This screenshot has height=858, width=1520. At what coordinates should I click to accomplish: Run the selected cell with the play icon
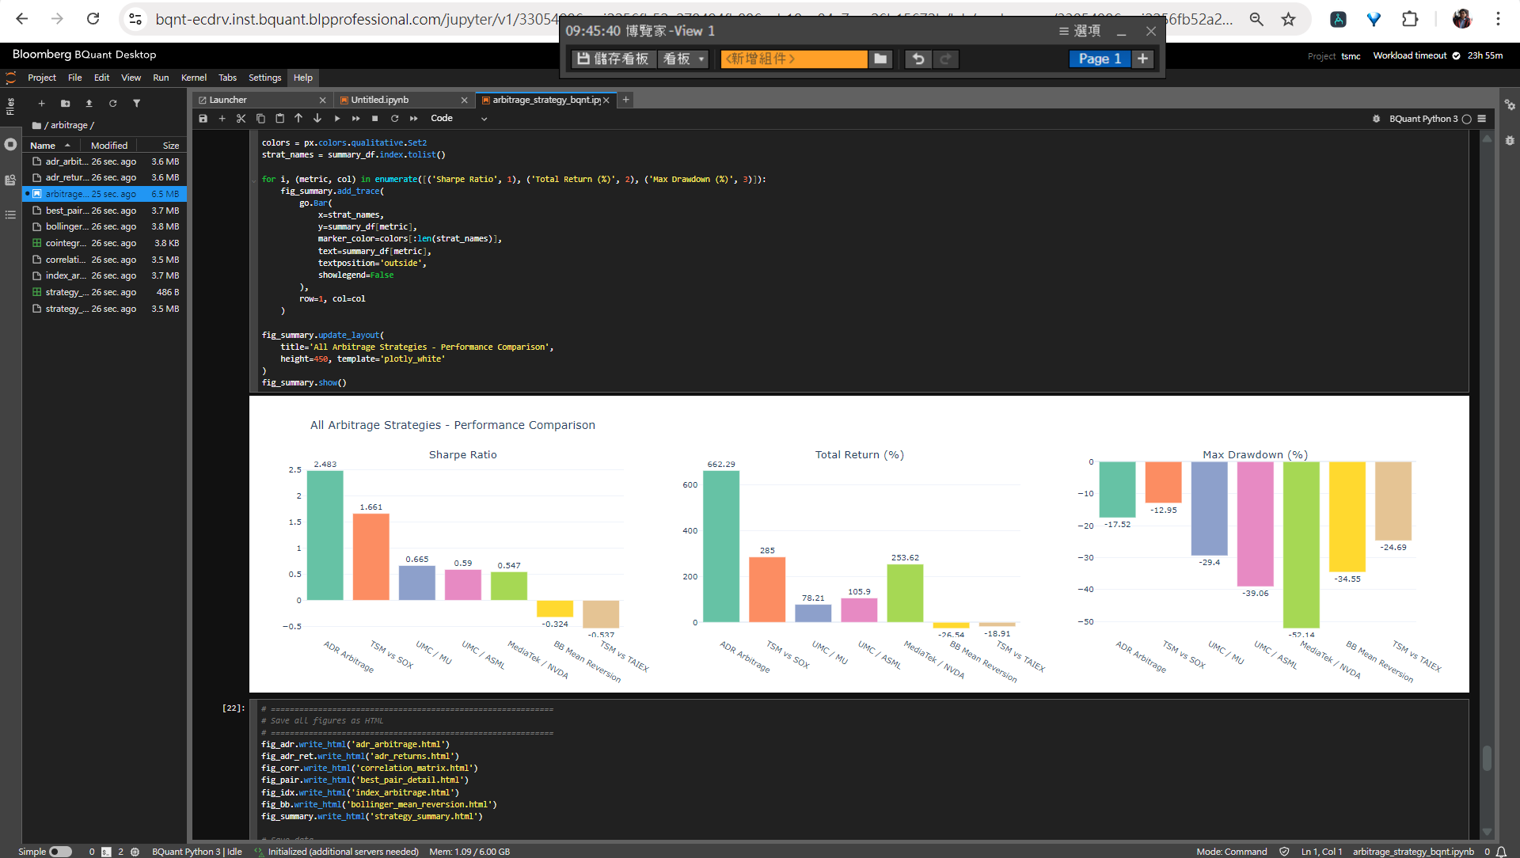(x=336, y=119)
